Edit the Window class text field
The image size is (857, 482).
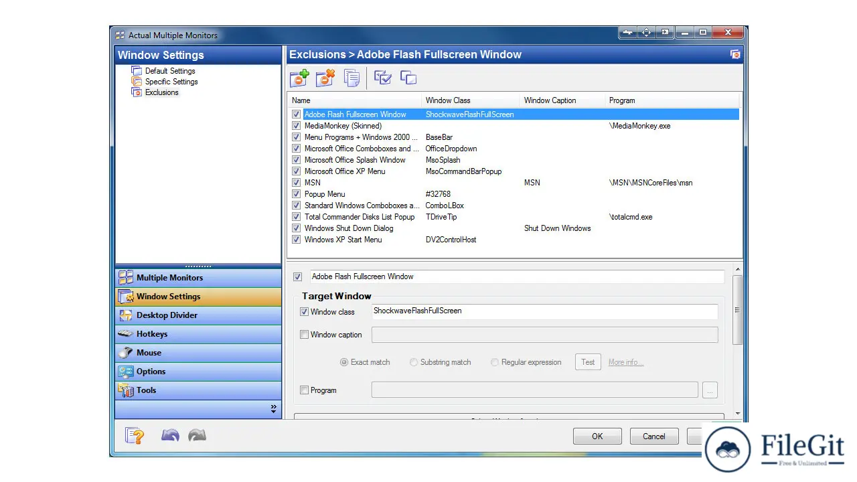click(544, 311)
